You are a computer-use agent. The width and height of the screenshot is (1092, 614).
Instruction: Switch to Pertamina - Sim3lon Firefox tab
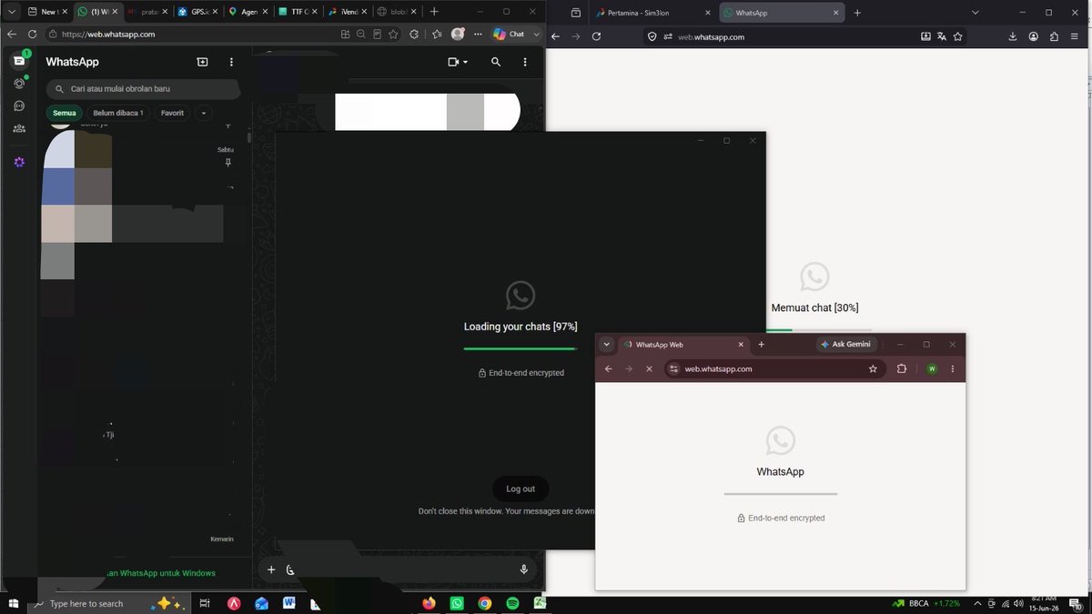pos(653,13)
